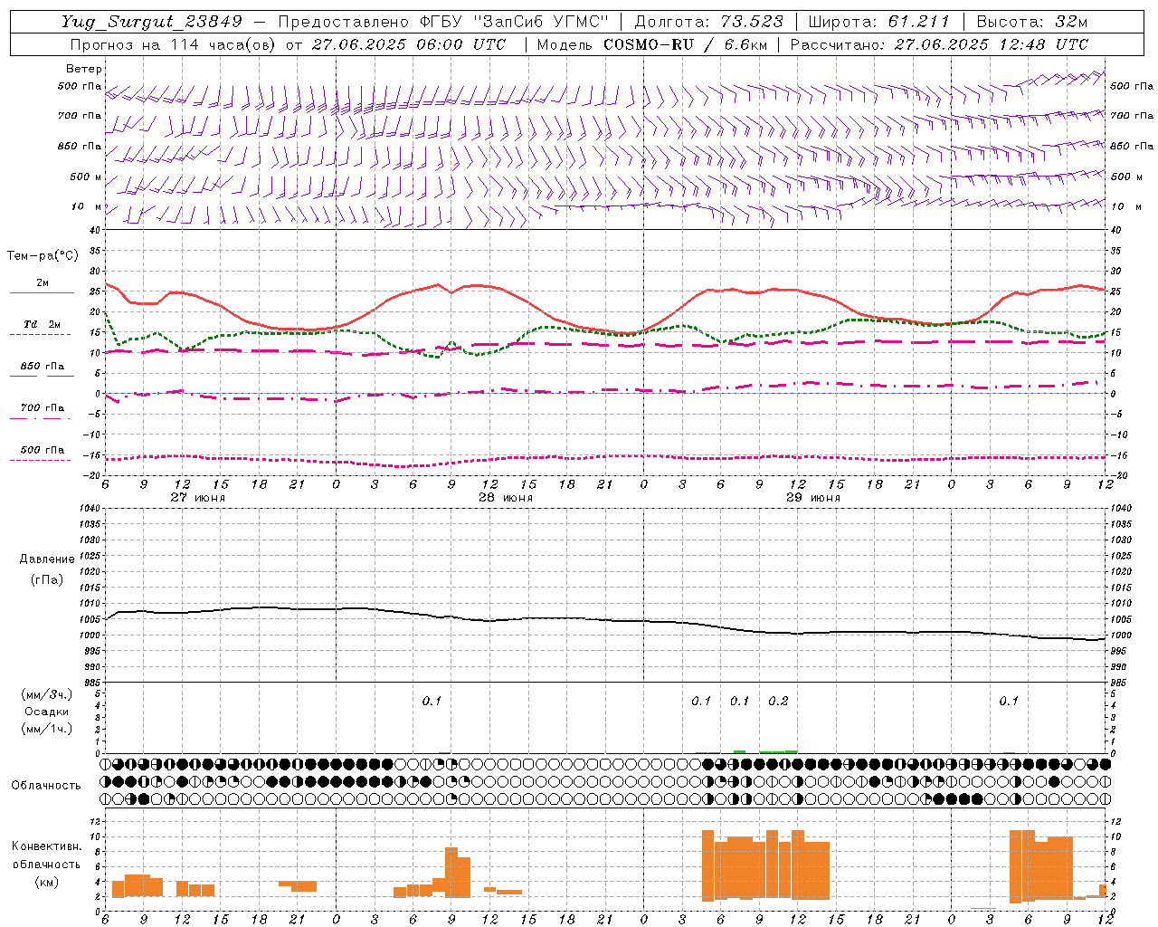The width and height of the screenshot is (1158, 927).
Task: Click the Конвективн. облачность chart label
Action: tap(46, 855)
